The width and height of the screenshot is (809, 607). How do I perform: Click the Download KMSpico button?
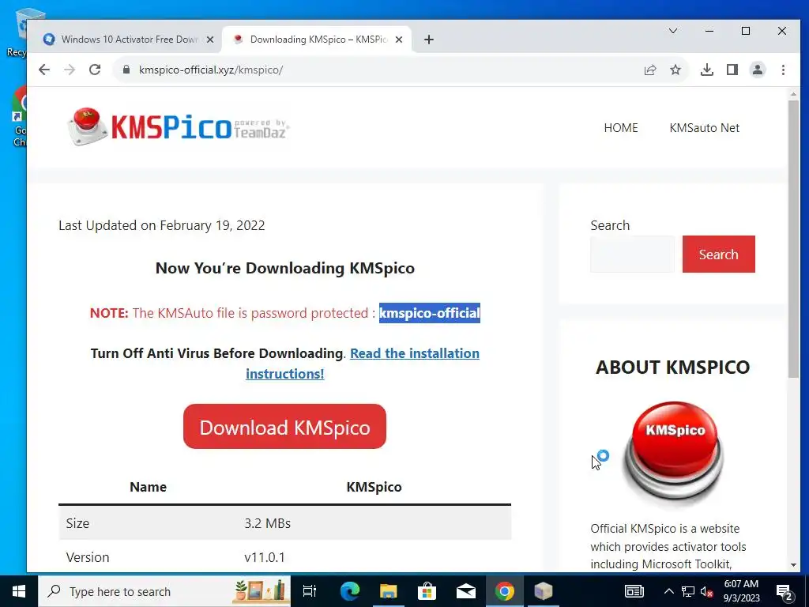(284, 427)
